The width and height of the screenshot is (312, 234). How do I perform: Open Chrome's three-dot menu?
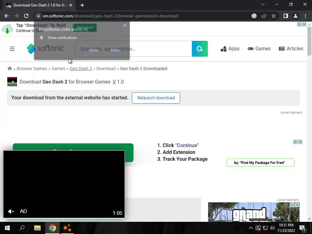point(305,16)
